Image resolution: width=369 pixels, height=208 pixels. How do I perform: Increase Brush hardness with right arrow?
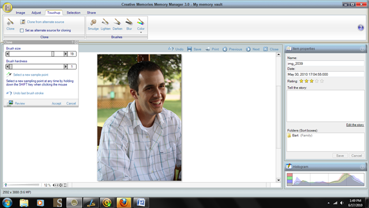tap(65, 67)
